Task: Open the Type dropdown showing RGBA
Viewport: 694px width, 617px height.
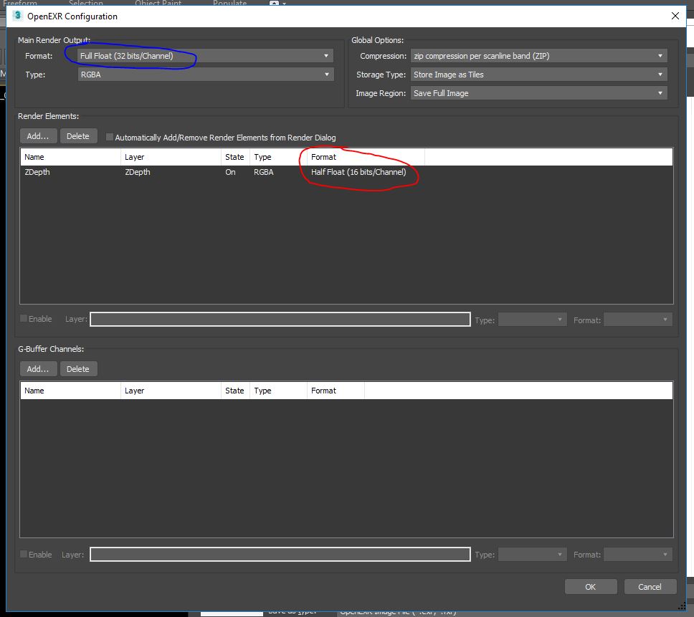Action: click(x=325, y=74)
